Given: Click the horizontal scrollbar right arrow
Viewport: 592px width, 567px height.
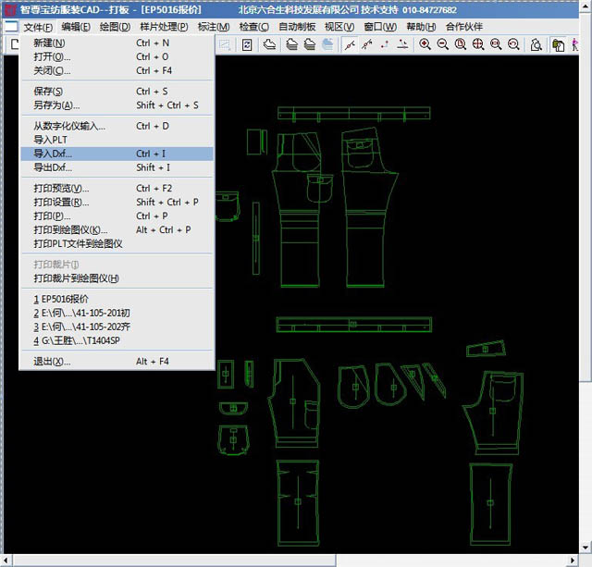Looking at the screenshot, I should (573, 561).
